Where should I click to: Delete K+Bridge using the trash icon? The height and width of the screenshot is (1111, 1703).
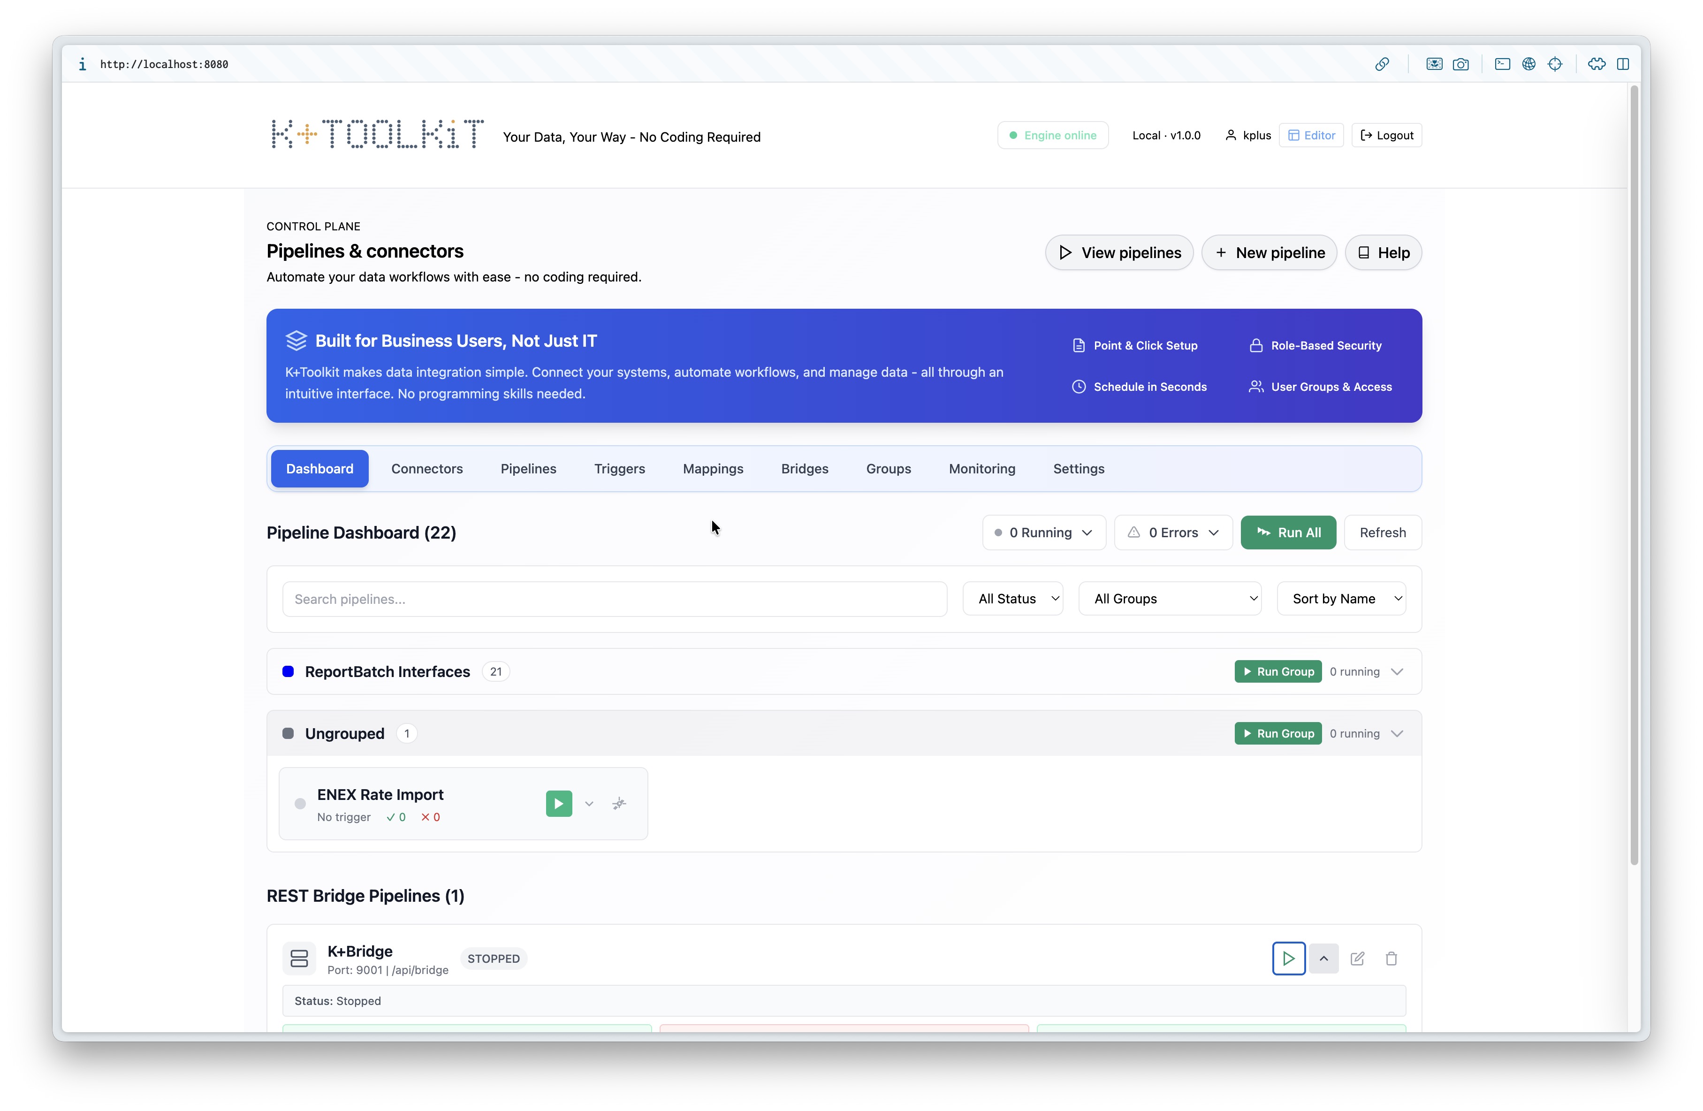tap(1392, 959)
